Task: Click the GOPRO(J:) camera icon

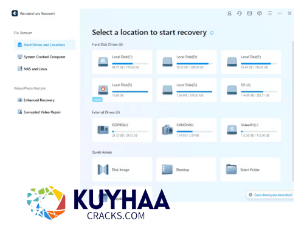Action: (103, 129)
